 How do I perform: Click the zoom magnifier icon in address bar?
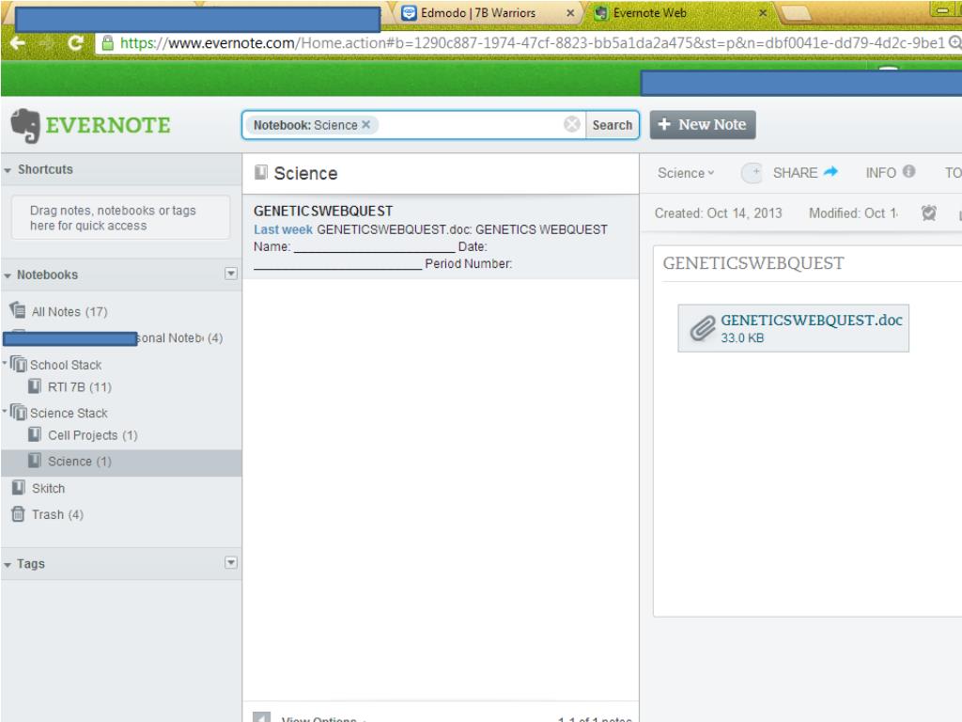pos(954,42)
